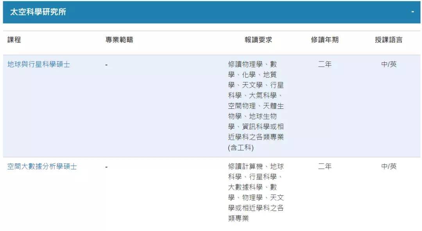Open the 地球與行星科學碩士 course link
Viewport: 422px width, 231px height.
[39, 65]
